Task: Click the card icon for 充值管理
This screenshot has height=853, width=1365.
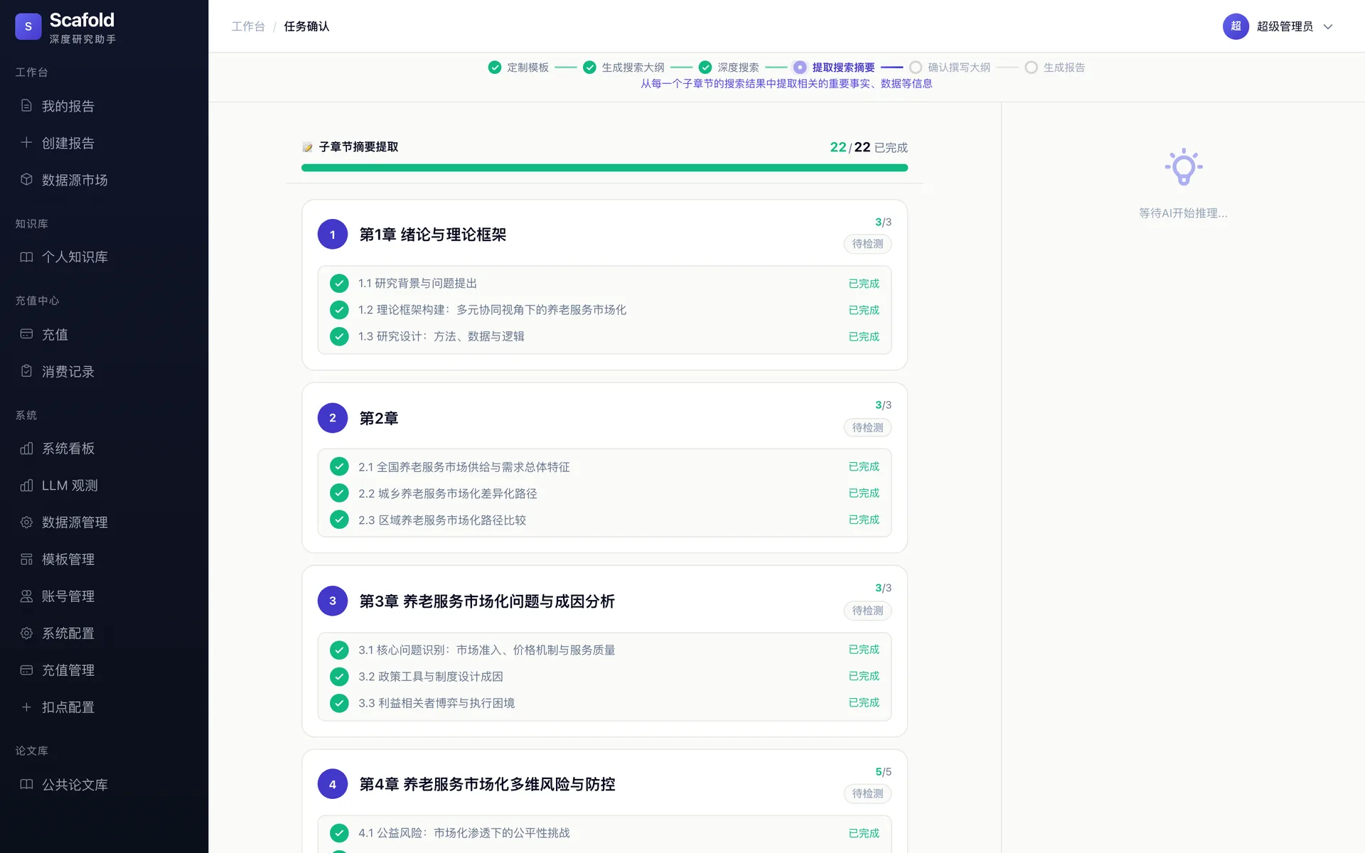Action: [x=26, y=670]
